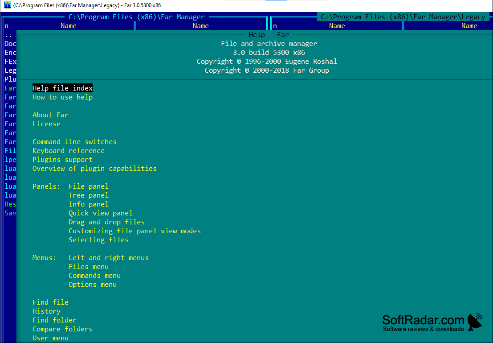Select the 'lpe' entry in the left panel
Screen dimensions: 493x343
[x=10, y=160]
